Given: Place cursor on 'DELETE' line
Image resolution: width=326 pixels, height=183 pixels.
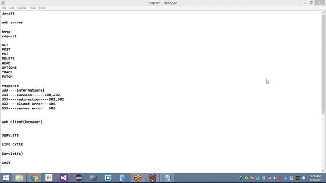Looking at the screenshot, I should [x=8, y=58].
